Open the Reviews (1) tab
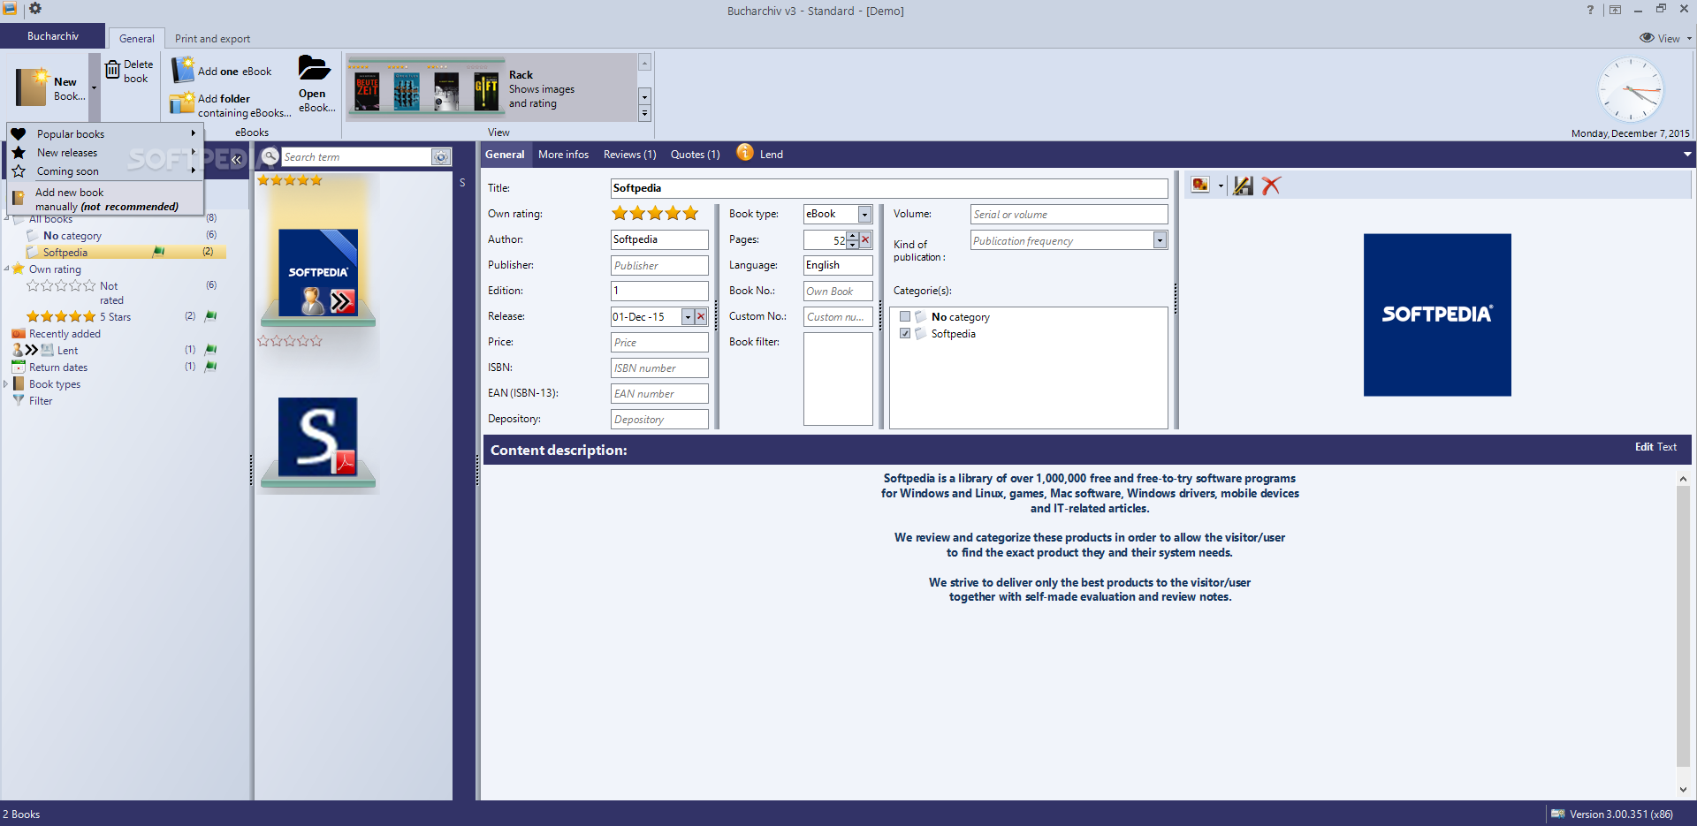The width and height of the screenshot is (1697, 826). click(x=629, y=154)
